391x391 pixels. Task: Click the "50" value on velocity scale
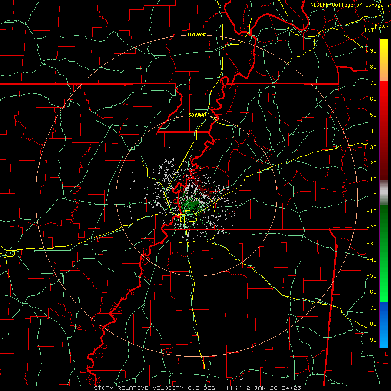373,115
